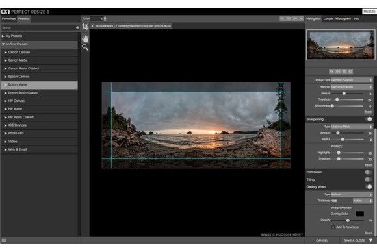The width and height of the screenshot is (377, 252).
Task: Expand the Photo Lab preset folder
Action: 6,133
